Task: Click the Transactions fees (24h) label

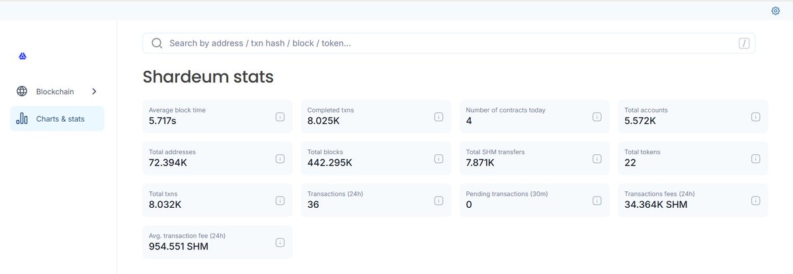Action: (x=659, y=194)
